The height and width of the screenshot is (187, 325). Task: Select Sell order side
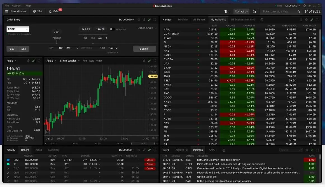pyautogui.click(x=24, y=49)
